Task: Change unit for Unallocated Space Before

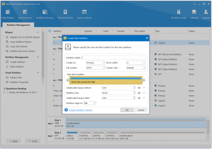Action: tap(144, 88)
